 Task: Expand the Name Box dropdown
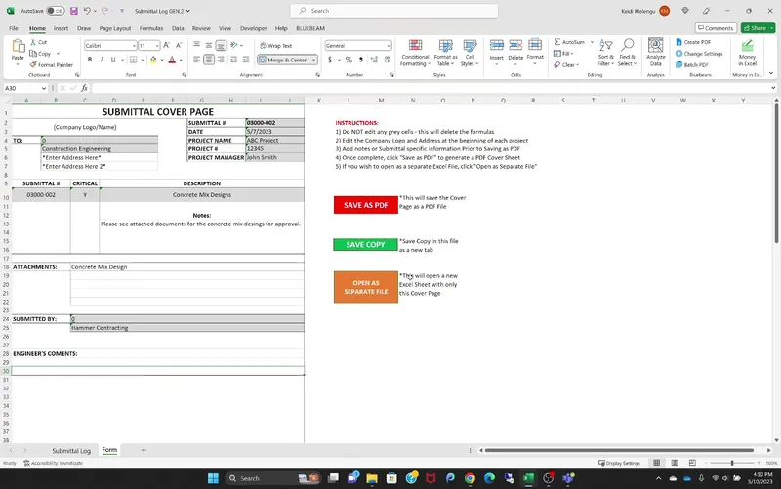point(44,88)
